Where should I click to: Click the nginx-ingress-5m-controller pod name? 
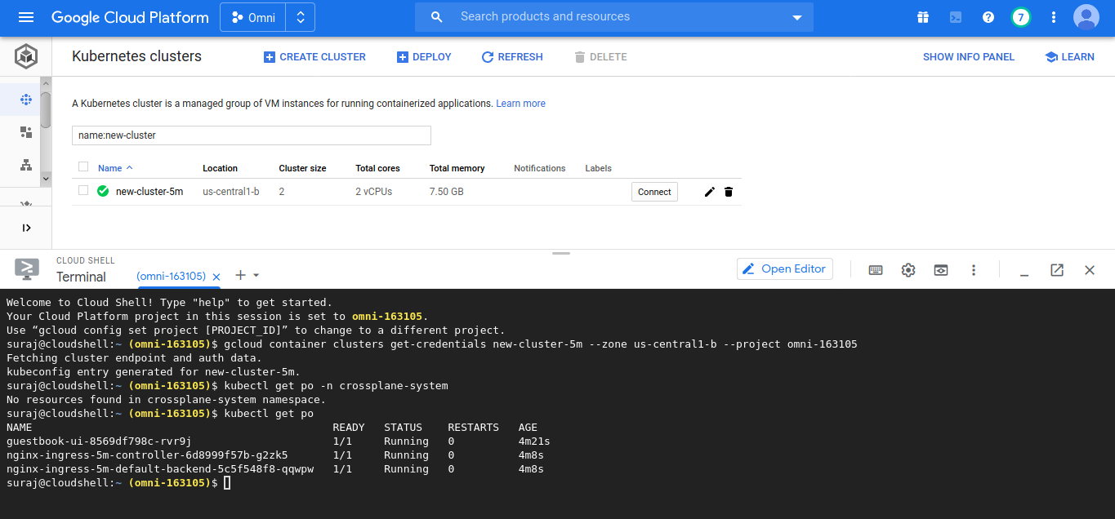pyautogui.click(x=147, y=455)
